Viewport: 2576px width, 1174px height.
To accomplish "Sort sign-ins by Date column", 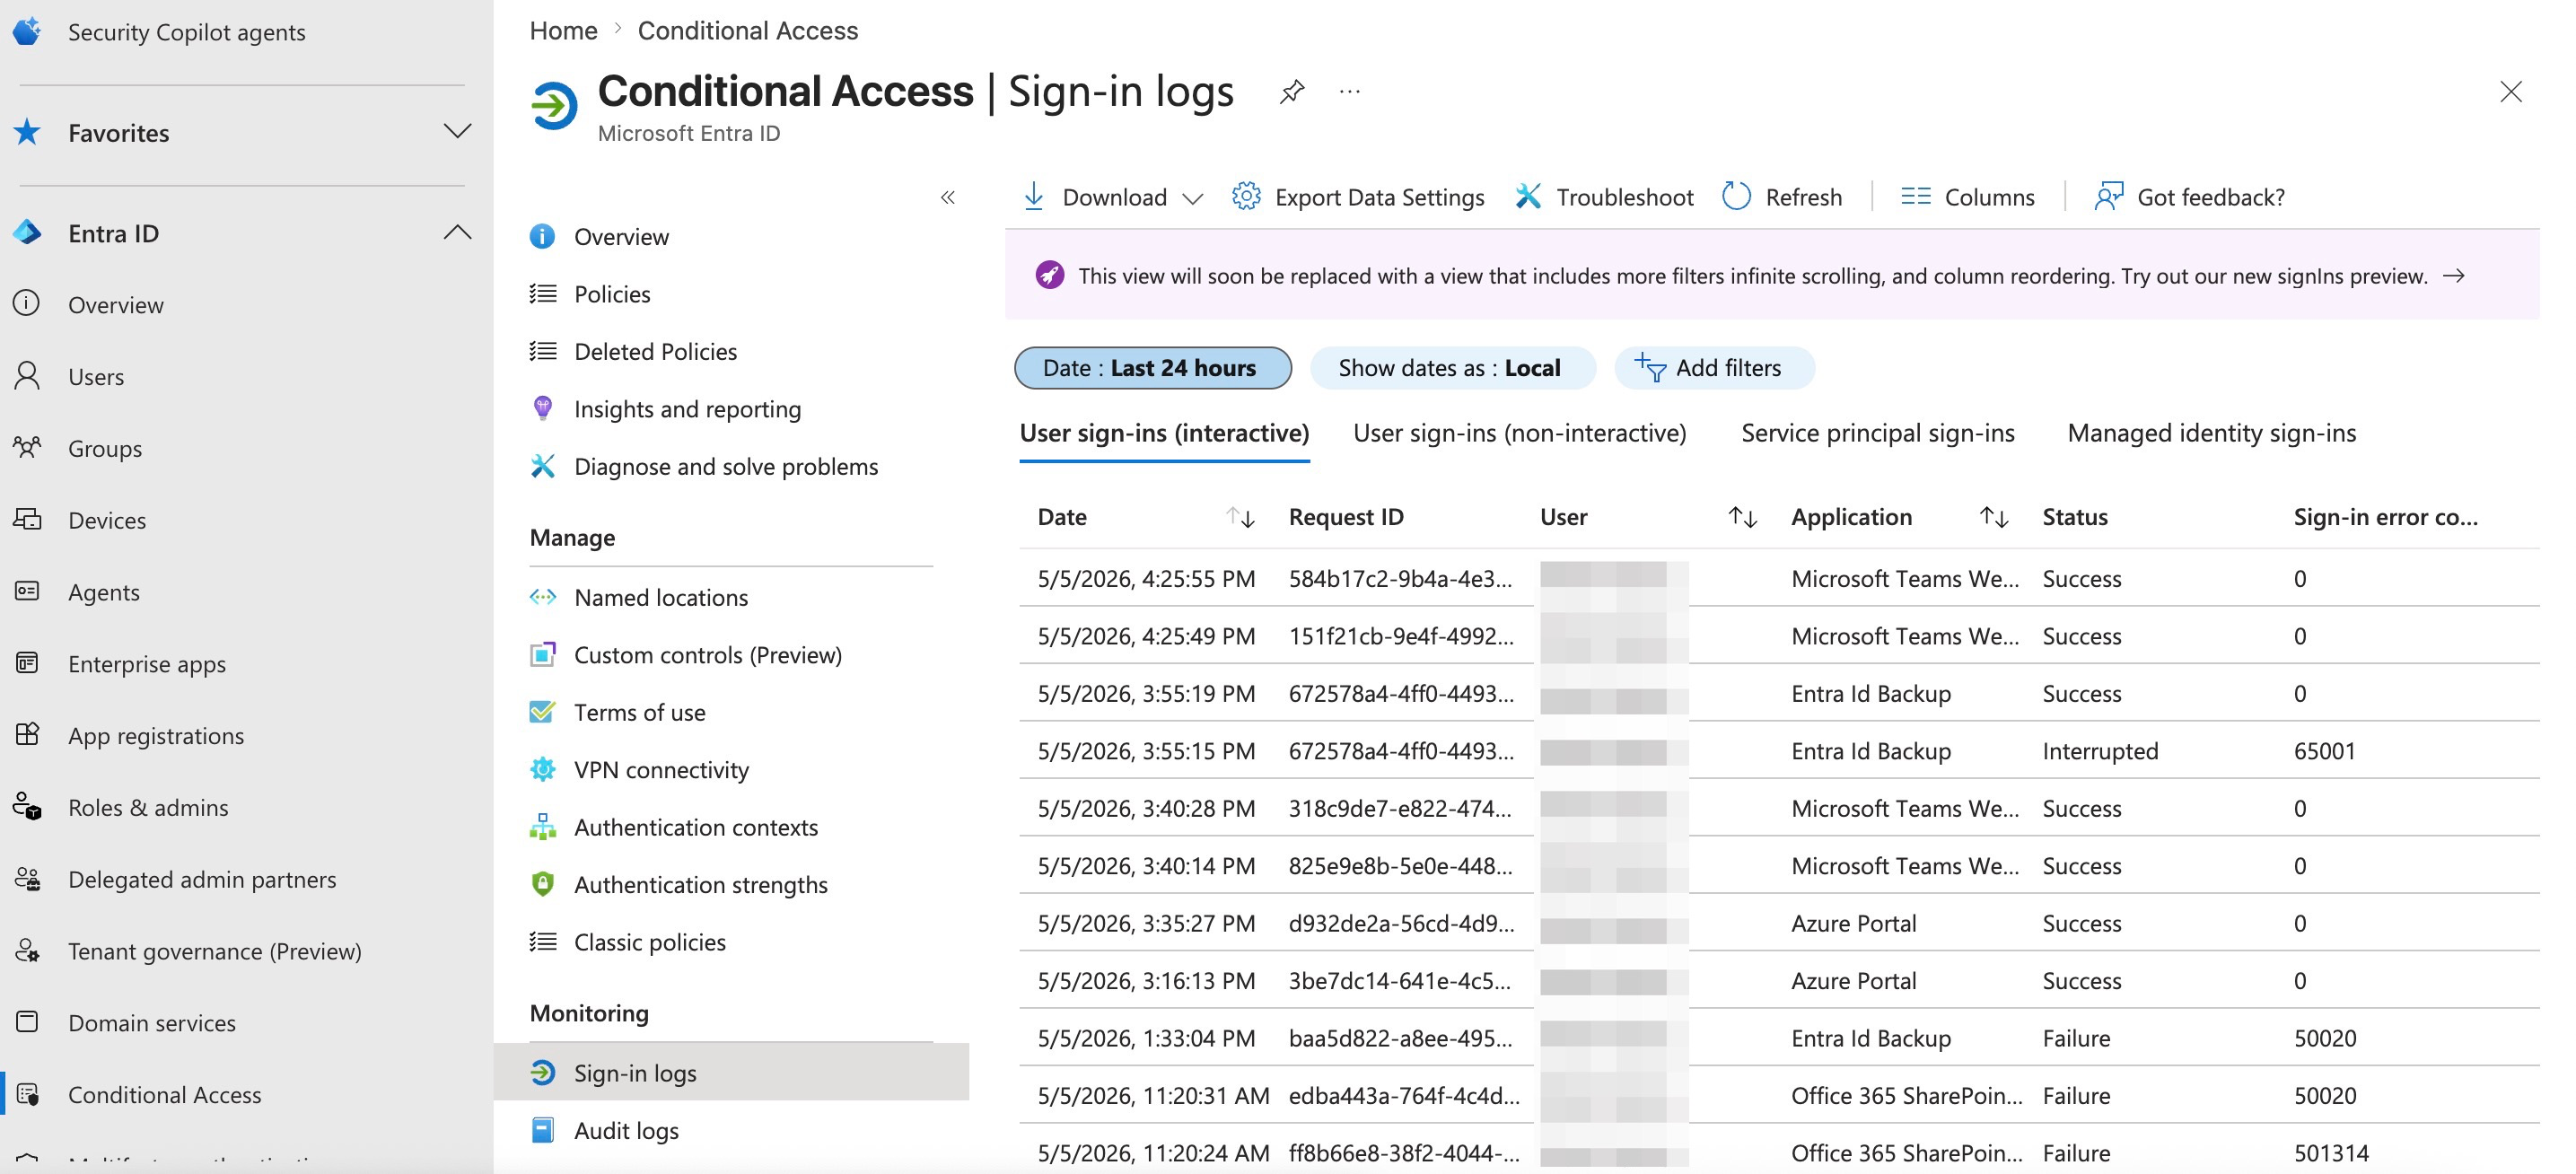I will (x=1240, y=517).
